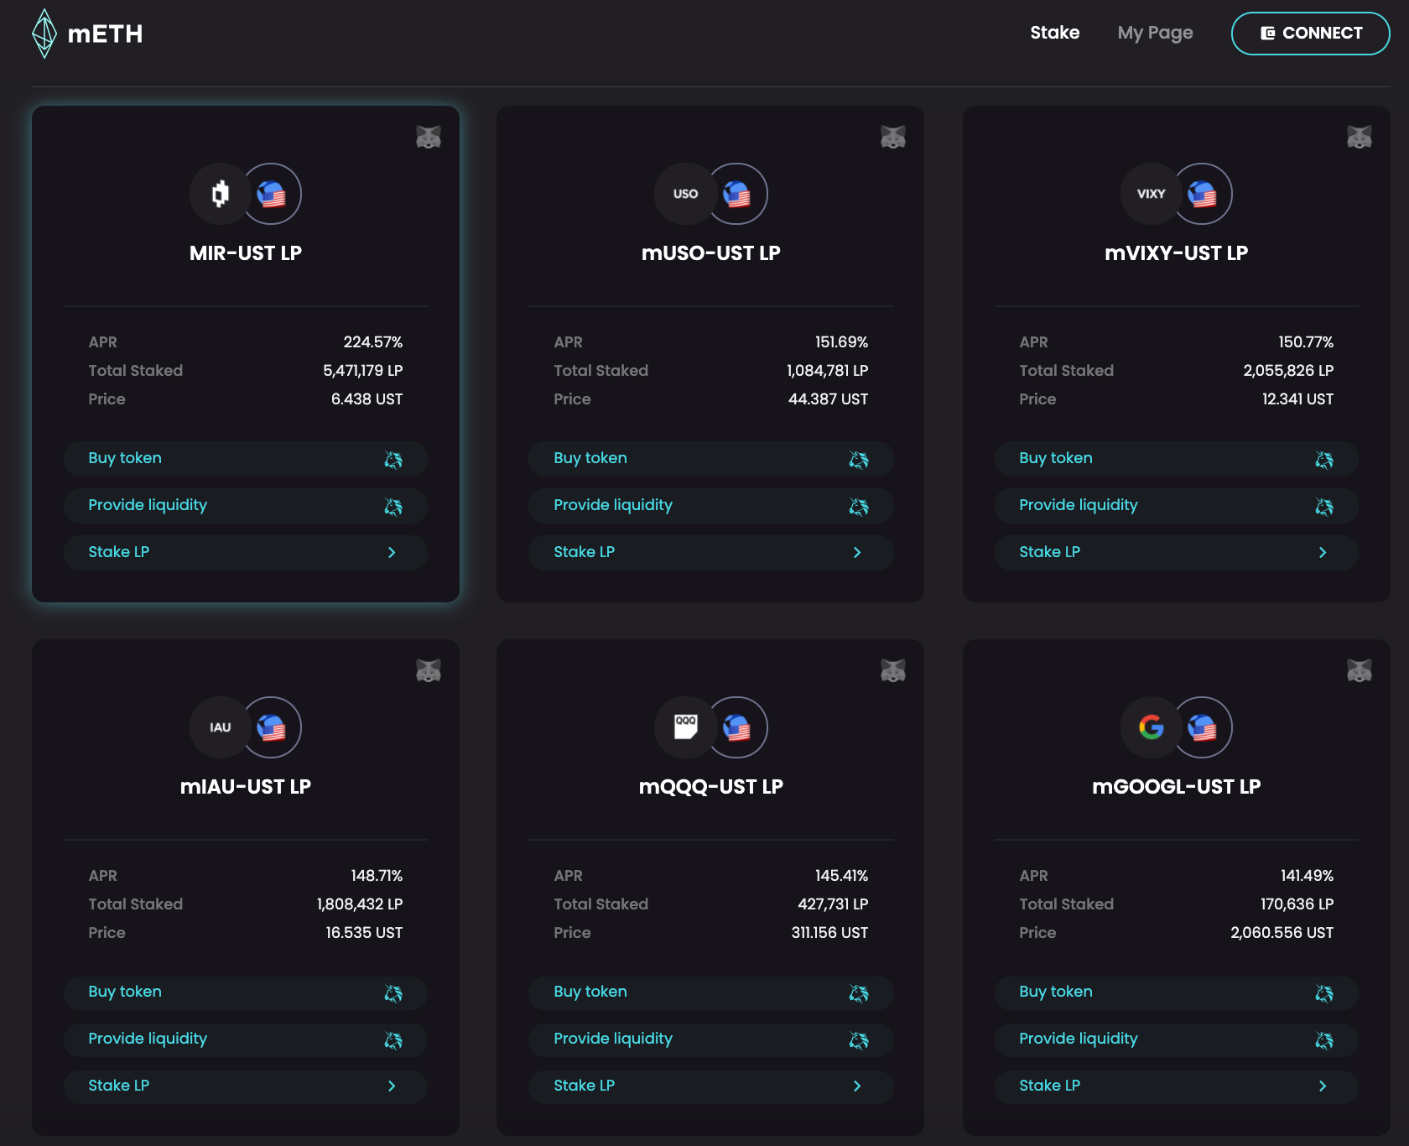Click the 150.77% APR value
The image size is (1409, 1146).
(x=1306, y=342)
